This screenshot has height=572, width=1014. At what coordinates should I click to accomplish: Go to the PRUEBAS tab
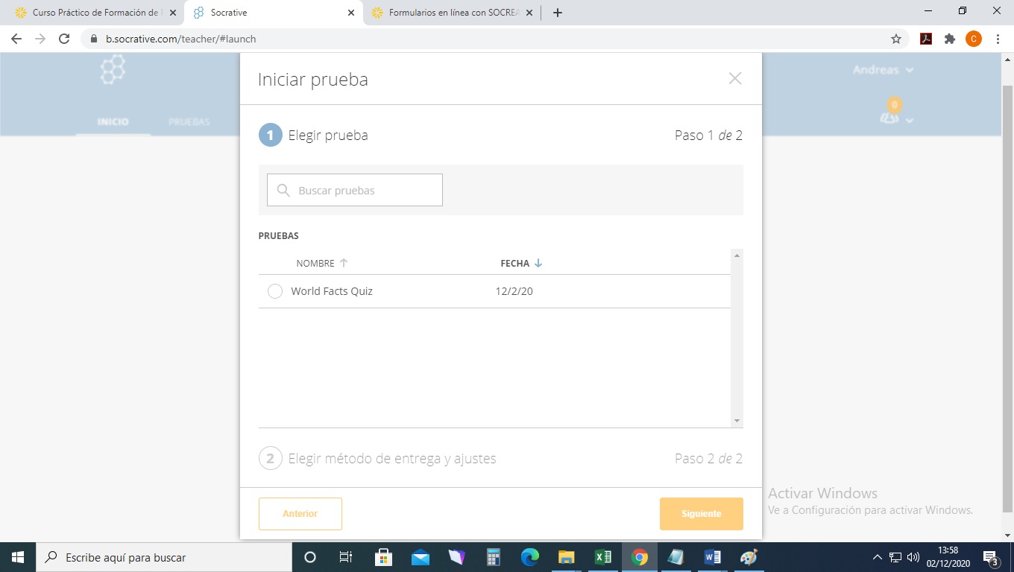189,121
